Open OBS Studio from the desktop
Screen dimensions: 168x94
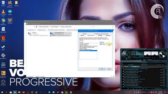[x=3, y=83]
